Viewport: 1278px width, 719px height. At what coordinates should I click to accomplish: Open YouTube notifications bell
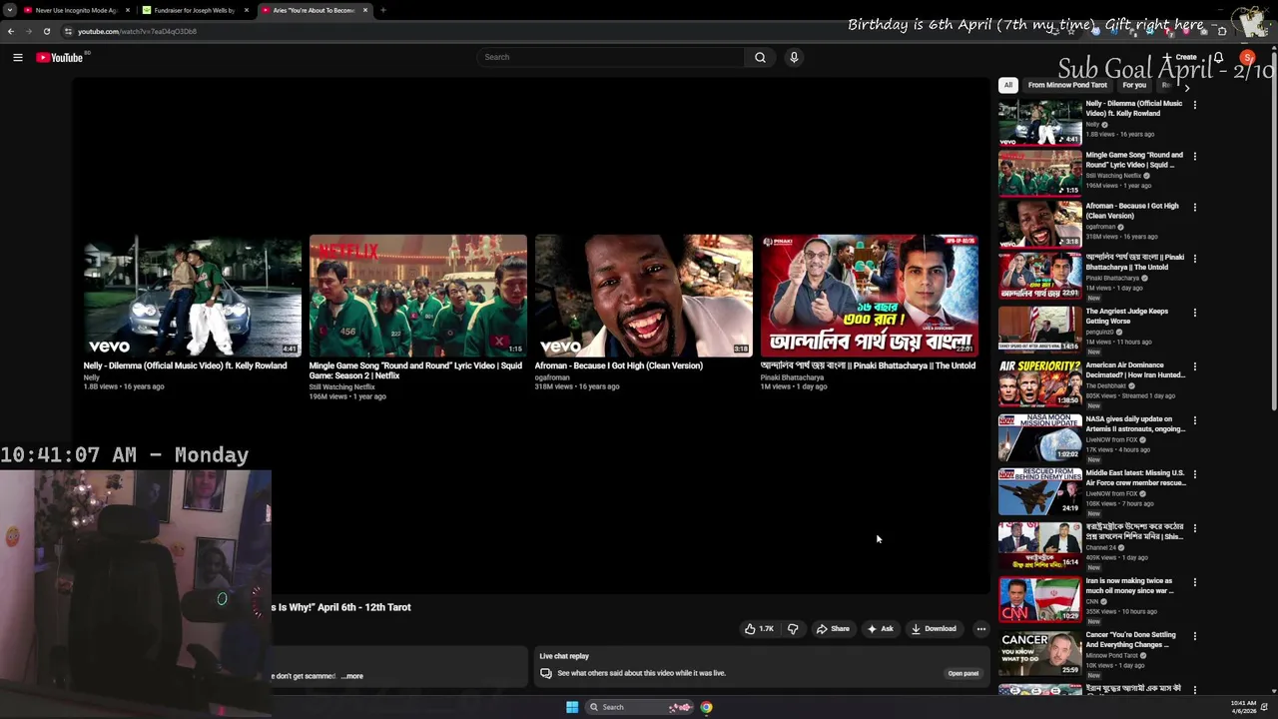(x=1218, y=58)
